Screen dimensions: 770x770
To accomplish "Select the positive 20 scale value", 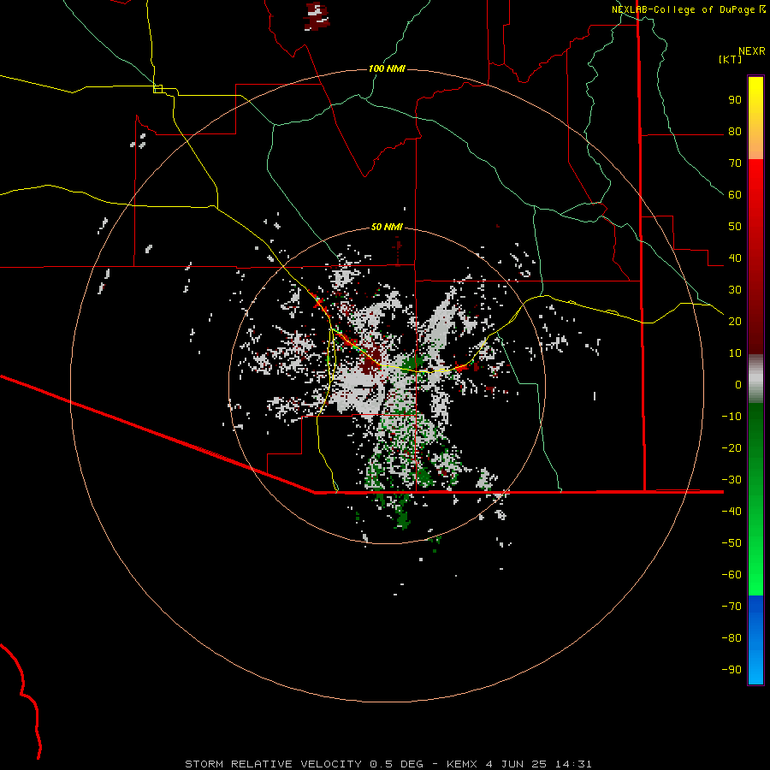I will coord(735,321).
